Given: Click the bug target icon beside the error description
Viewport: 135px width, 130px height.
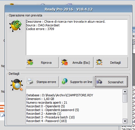Looking at the screenshot, I should [16, 26].
